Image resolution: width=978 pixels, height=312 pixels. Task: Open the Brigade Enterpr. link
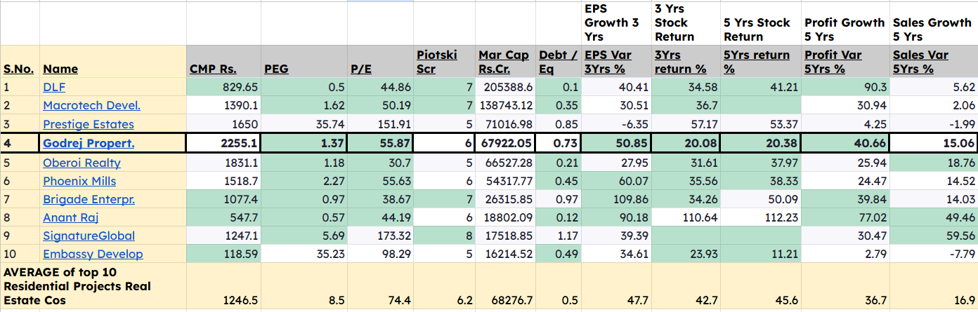[x=89, y=199]
